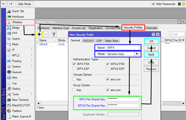Open the filter funnel button
The image size is (186, 120).
click(54, 34)
